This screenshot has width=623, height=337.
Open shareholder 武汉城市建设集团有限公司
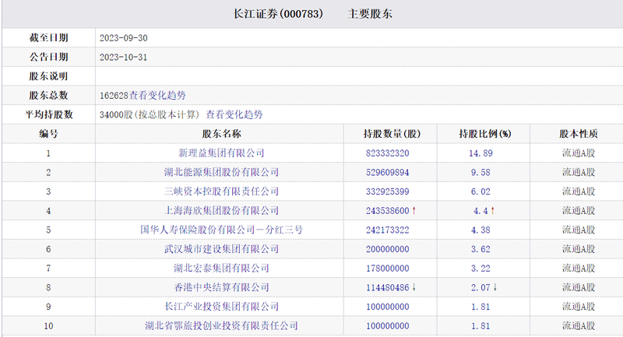[x=221, y=249]
